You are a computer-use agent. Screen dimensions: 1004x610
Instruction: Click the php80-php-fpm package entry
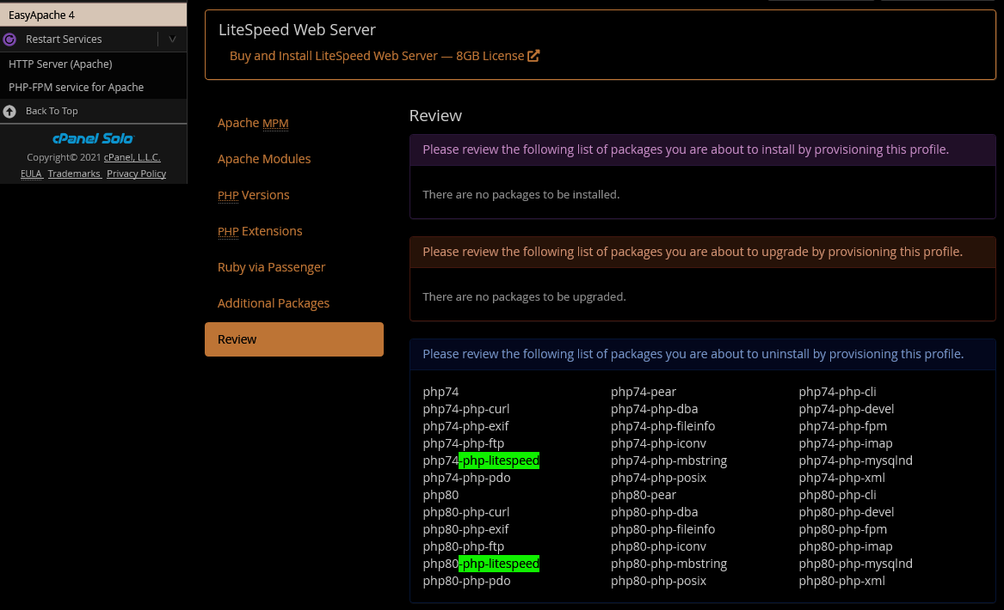click(x=842, y=530)
